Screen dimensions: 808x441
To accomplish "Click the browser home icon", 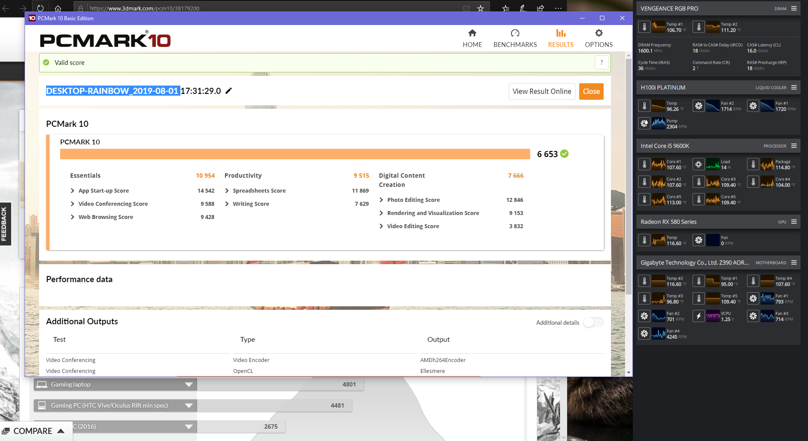I will 58,8.
